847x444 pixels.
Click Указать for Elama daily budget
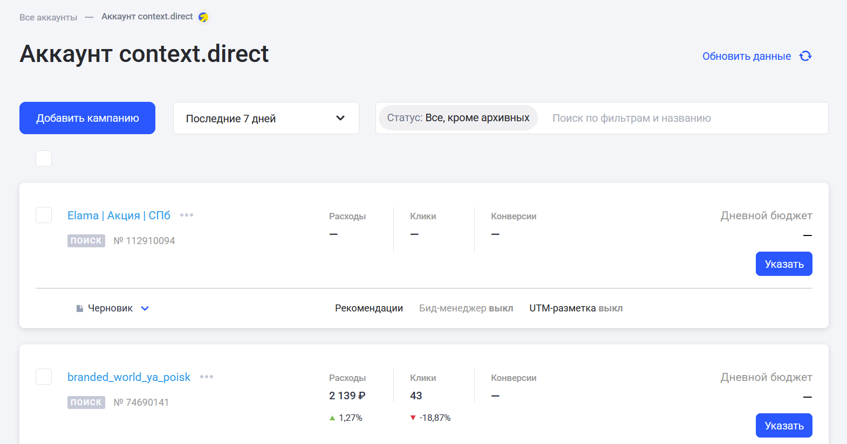coord(783,264)
